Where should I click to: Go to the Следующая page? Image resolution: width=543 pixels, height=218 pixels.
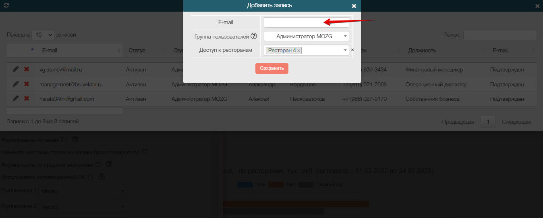point(516,122)
